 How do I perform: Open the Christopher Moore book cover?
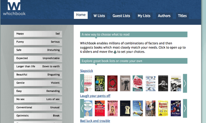100,83
